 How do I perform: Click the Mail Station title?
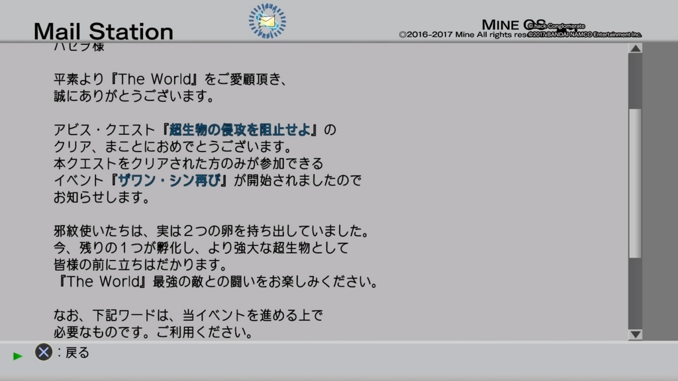click(103, 32)
